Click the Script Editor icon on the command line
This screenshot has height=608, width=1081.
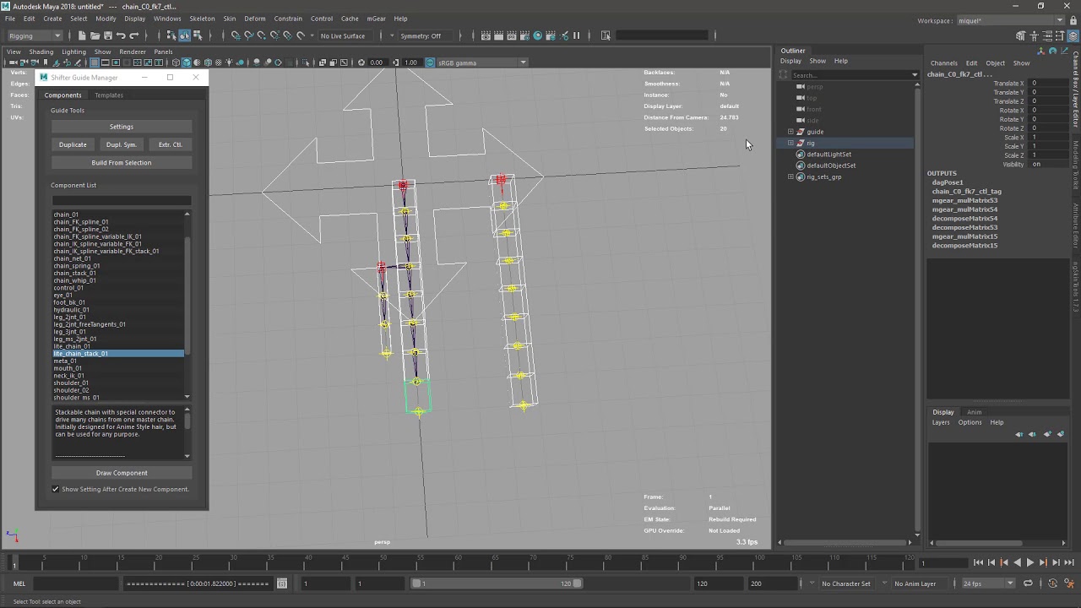282,584
